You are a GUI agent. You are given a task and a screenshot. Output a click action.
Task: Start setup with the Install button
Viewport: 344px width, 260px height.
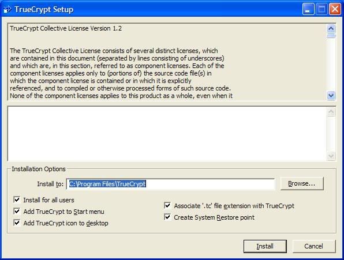(265, 246)
